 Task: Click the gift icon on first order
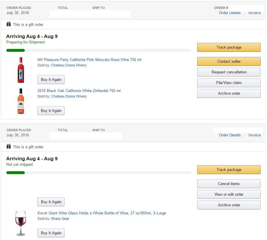click(x=9, y=24)
